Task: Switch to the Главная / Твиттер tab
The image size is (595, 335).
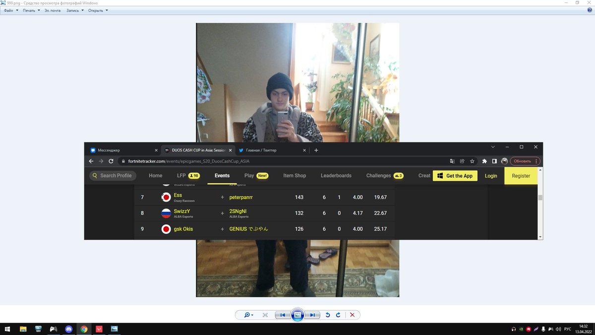Action: 272,150
